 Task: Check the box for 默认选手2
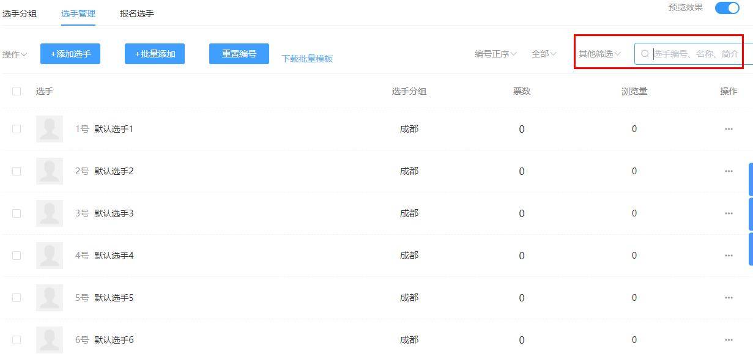point(17,171)
